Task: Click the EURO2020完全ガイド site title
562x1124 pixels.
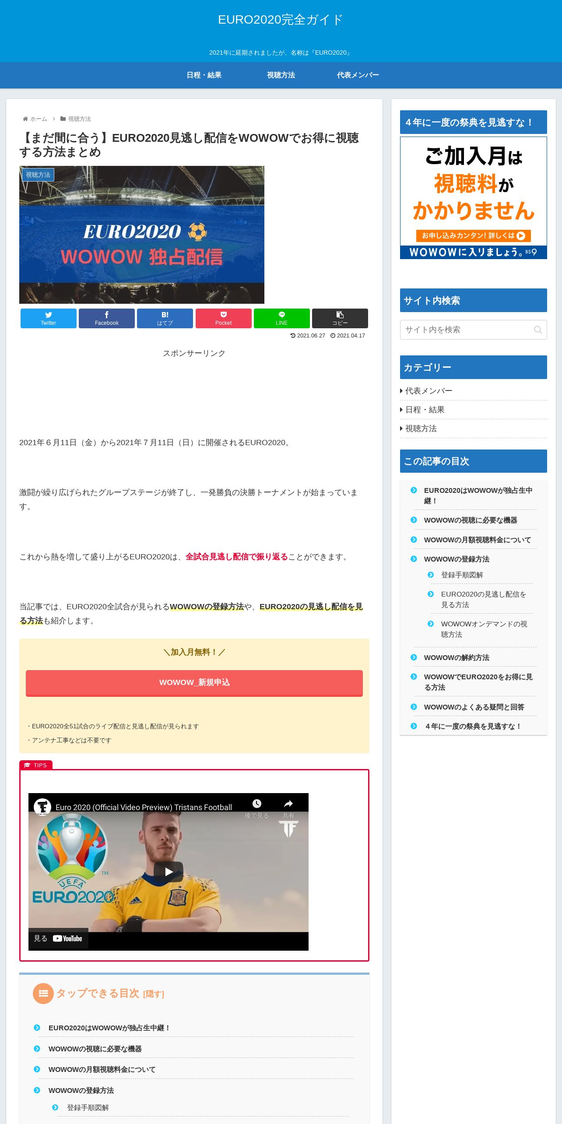Action: (x=281, y=20)
